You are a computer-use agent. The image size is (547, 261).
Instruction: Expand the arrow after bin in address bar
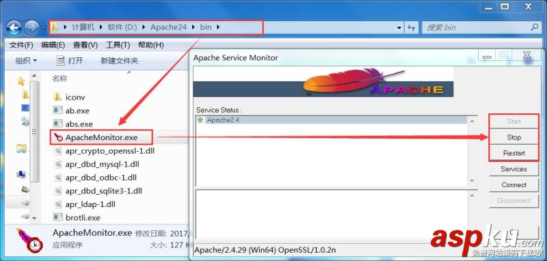(218, 27)
